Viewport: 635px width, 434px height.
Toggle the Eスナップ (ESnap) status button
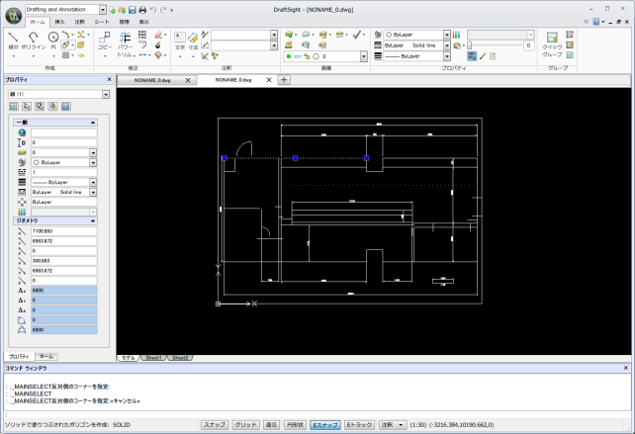(325, 424)
